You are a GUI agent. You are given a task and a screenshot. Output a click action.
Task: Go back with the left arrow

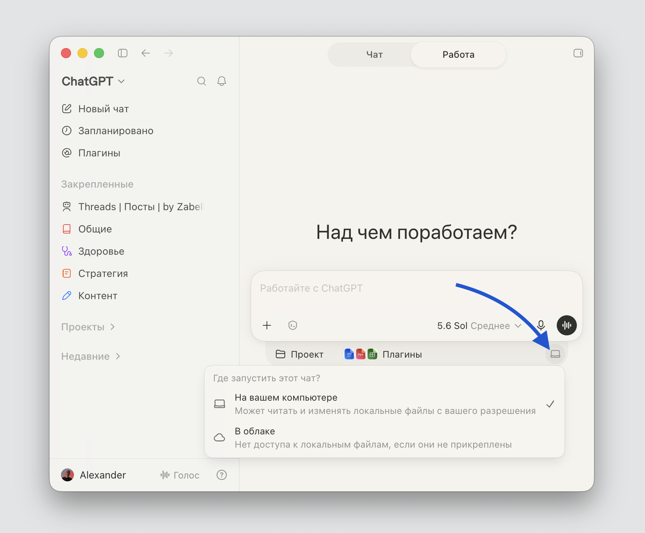(x=146, y=53)
